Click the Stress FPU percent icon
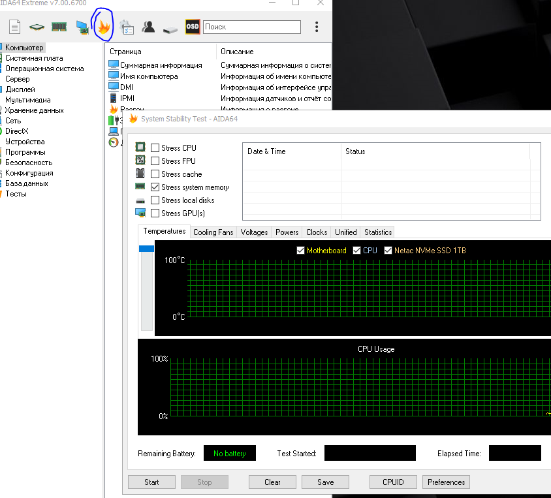 tap(140, 160)
